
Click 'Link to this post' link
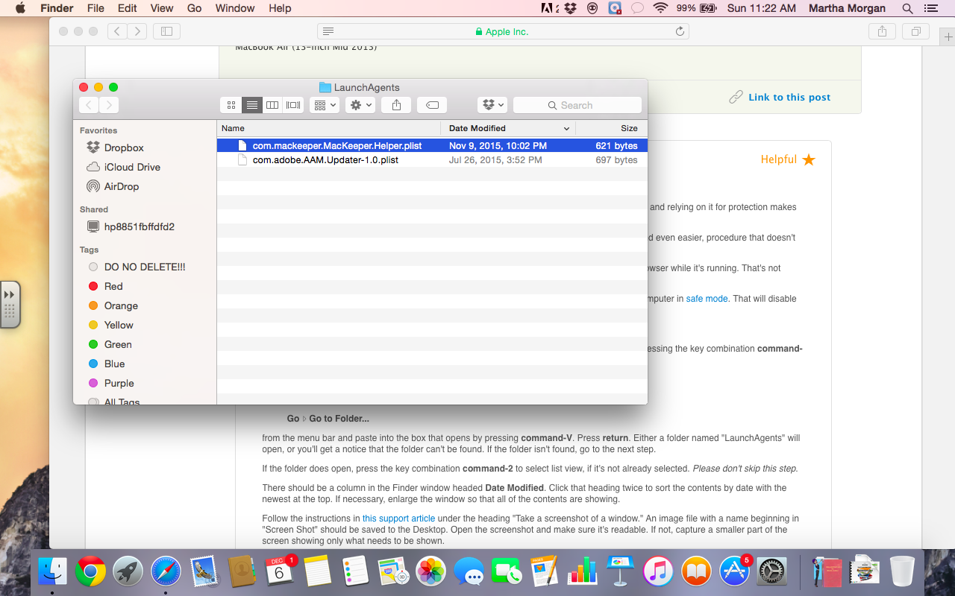point(789,97)
